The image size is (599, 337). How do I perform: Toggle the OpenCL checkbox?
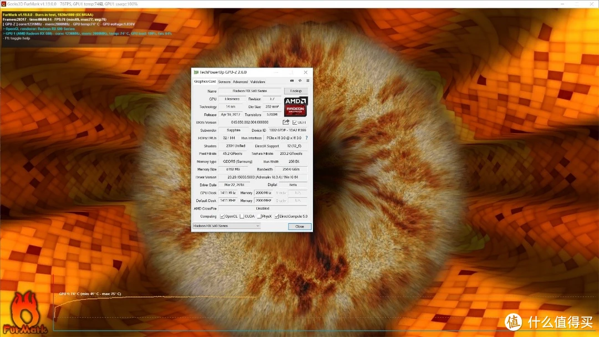click(222, 216)
